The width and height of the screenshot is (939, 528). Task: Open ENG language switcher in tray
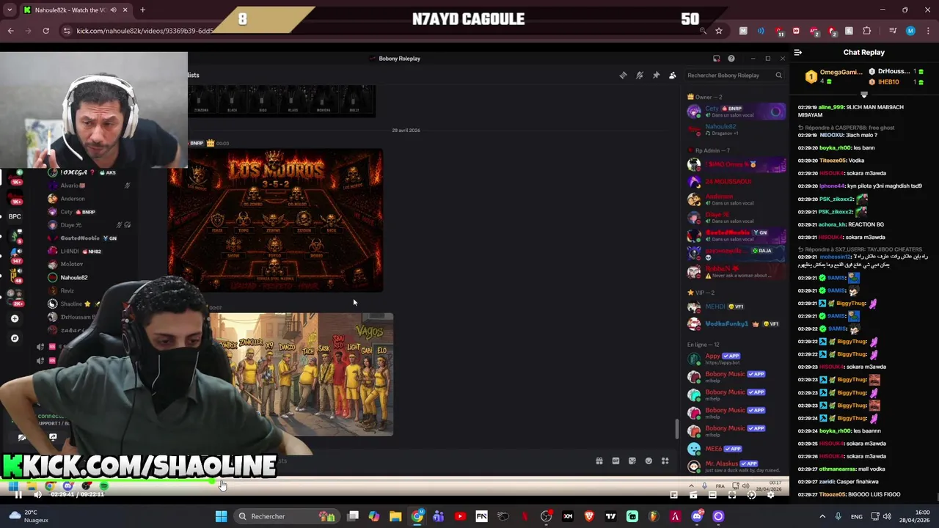(x=857, y=516)
